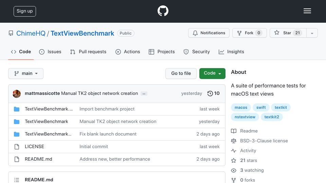Click the Readme book icon in About
The height and width of the screenshot is (183, 326).
click(234, 131)
